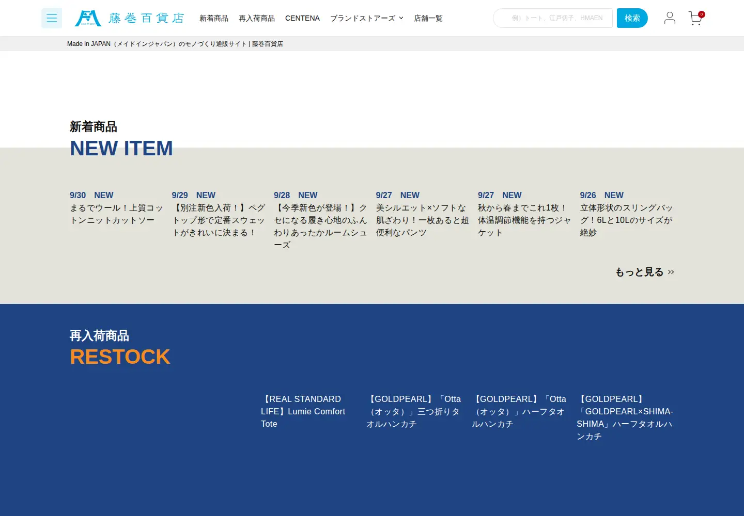Open 新着商品 in top navigation

tap(214, 18)
